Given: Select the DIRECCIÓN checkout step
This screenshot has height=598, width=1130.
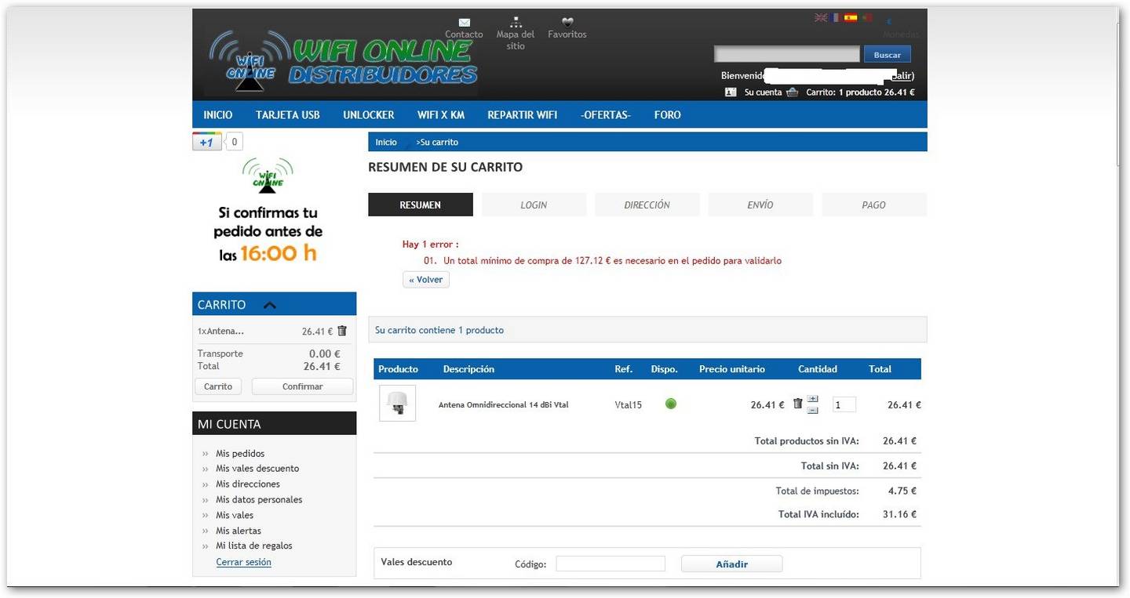Looking at the screenshot, I should click(647, 205).
